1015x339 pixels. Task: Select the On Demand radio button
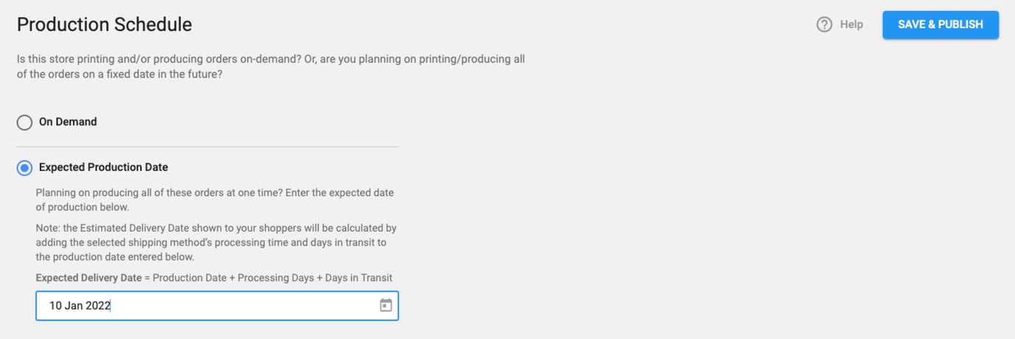click(x=24, y=122)
